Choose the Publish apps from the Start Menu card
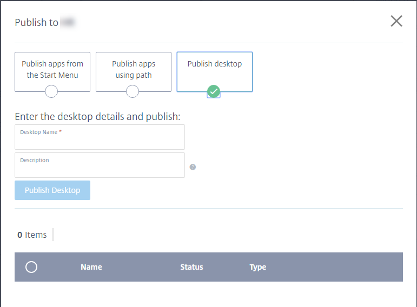The width and height of the screenshot is (417, 307). pyautogui.click(x=52, y=72)
